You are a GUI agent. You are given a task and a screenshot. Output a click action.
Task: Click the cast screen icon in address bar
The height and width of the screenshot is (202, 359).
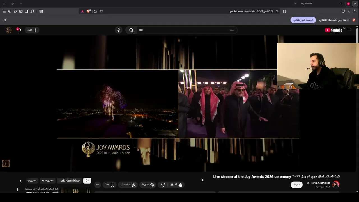coord(102,11)
